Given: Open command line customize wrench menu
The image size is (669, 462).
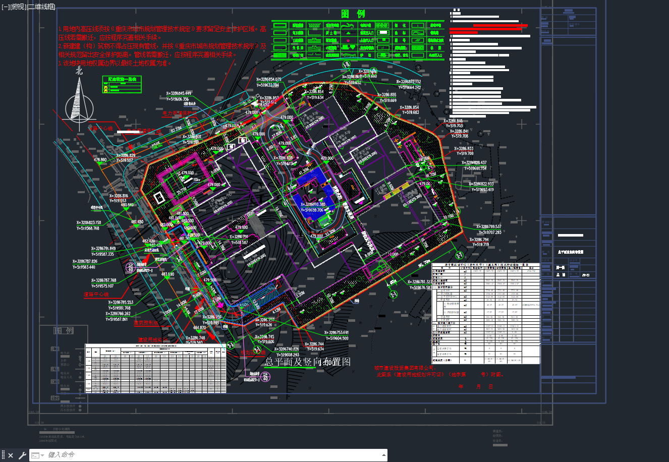Looking at the screenshot, I should click(x=22, y=455).
